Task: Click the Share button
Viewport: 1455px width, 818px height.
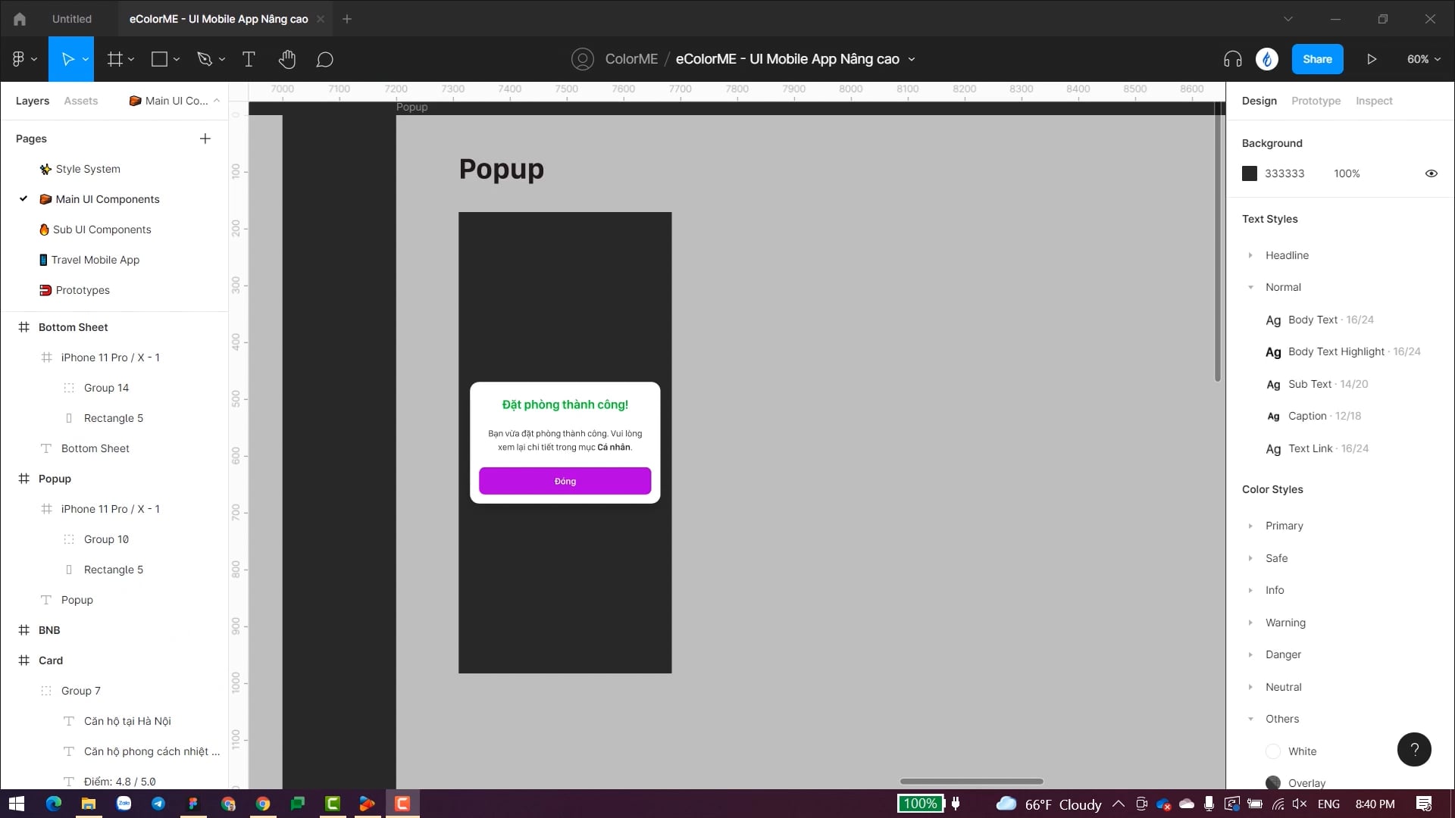Action: [1317, 59]
